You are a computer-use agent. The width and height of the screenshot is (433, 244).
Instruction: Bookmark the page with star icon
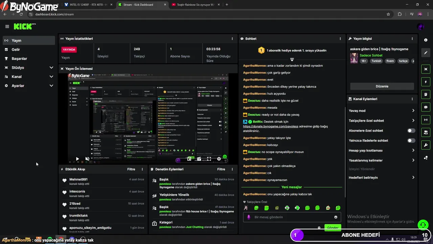(x=388, y=14)
